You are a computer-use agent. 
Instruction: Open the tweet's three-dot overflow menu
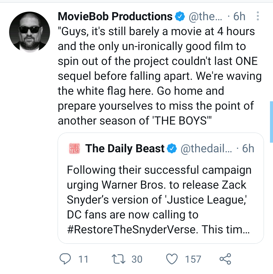click(x=258, y=16)
